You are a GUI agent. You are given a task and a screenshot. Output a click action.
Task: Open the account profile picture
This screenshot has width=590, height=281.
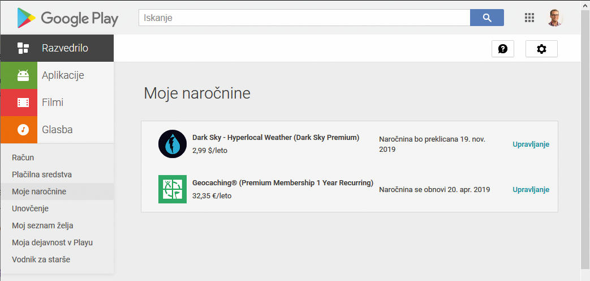(554, 18)
